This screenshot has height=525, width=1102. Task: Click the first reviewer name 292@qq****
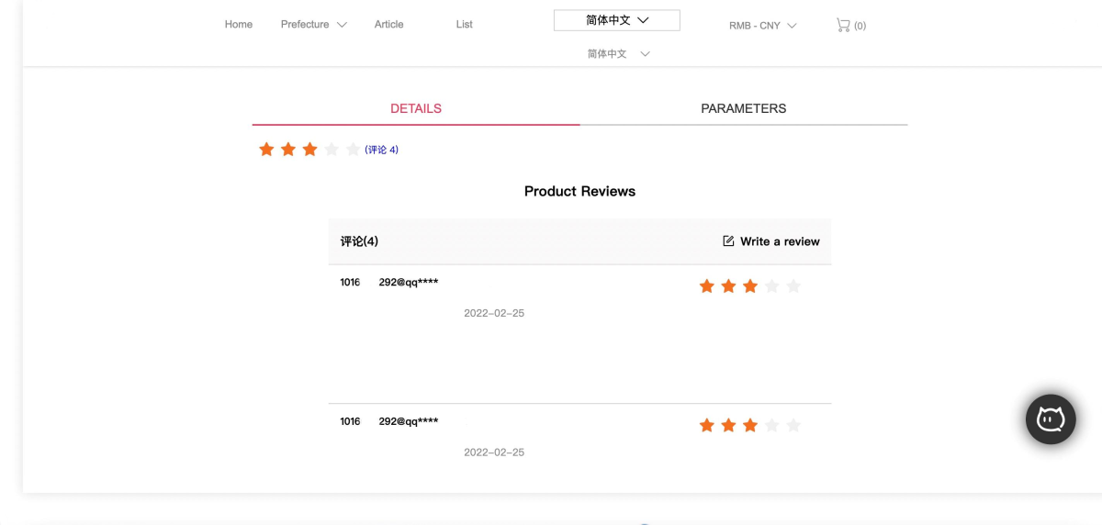409,282
